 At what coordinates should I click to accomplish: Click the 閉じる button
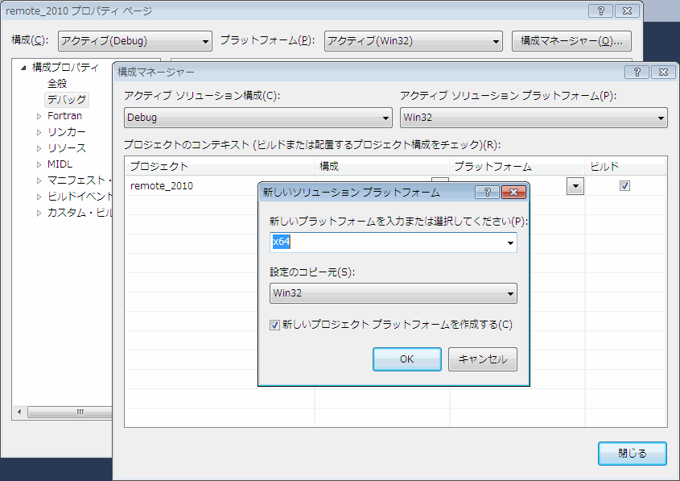(632, 453)
